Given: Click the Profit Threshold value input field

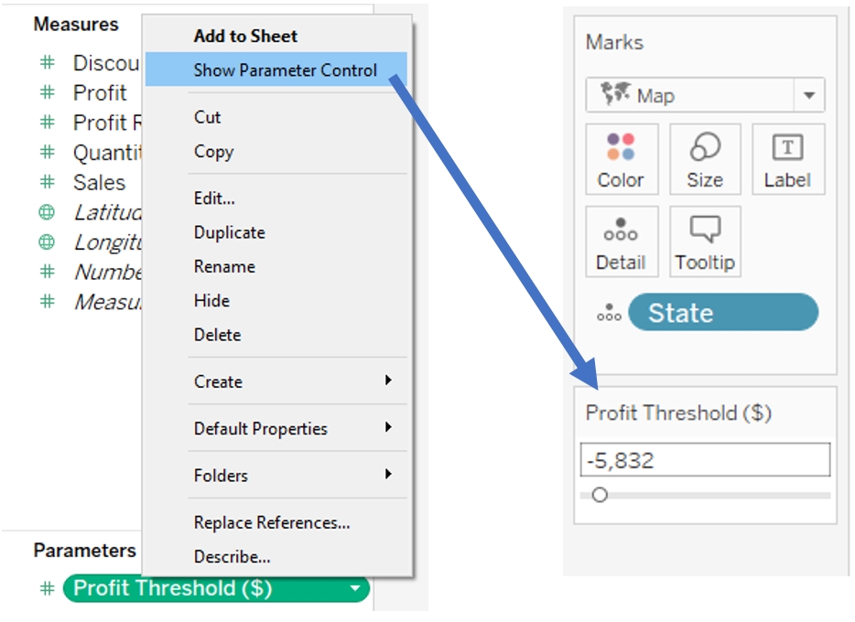Looking at the screenshot, I should [x=705, y=460].
